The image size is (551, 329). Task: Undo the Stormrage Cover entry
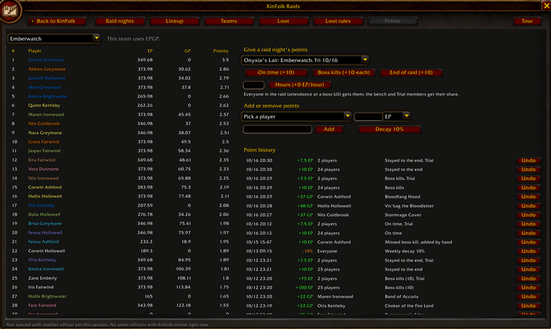[528, 215]
